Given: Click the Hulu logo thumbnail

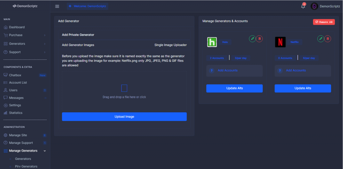Looking at the screenshot, I should point(212,42).
